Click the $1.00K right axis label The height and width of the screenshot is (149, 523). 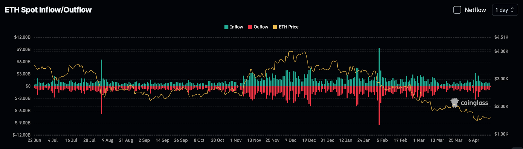click(501, 134)
